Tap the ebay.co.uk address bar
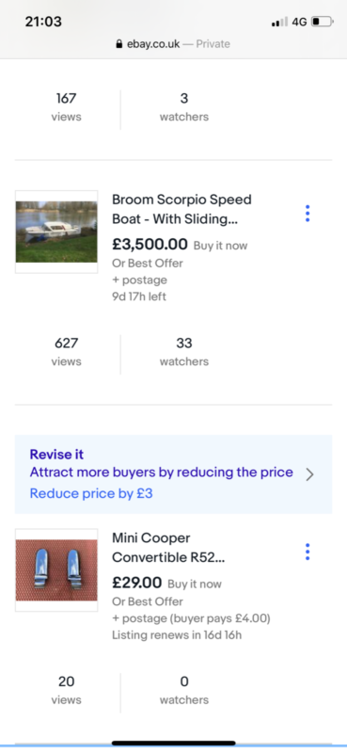Screen dimensions: 347x753 pyautogui.click(x=173, y=44)
